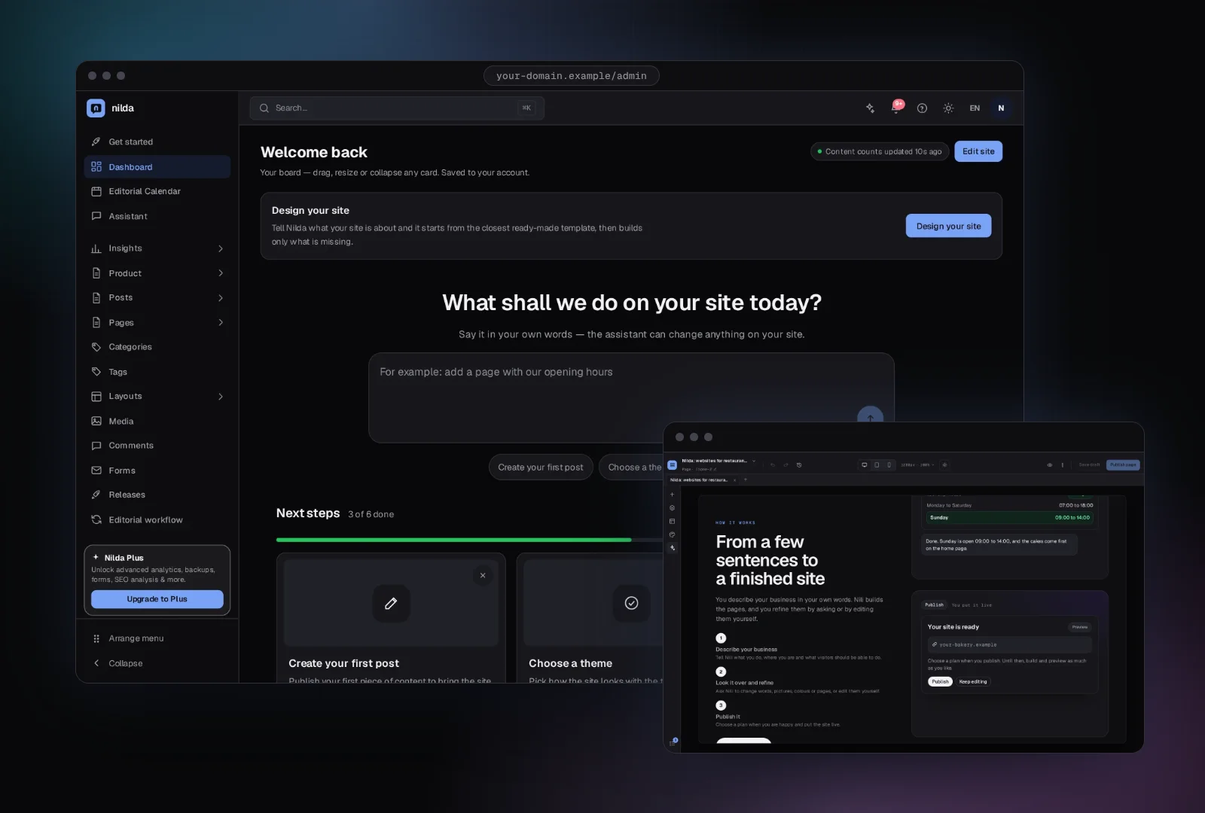Open the EN language selector

(975, 108)
